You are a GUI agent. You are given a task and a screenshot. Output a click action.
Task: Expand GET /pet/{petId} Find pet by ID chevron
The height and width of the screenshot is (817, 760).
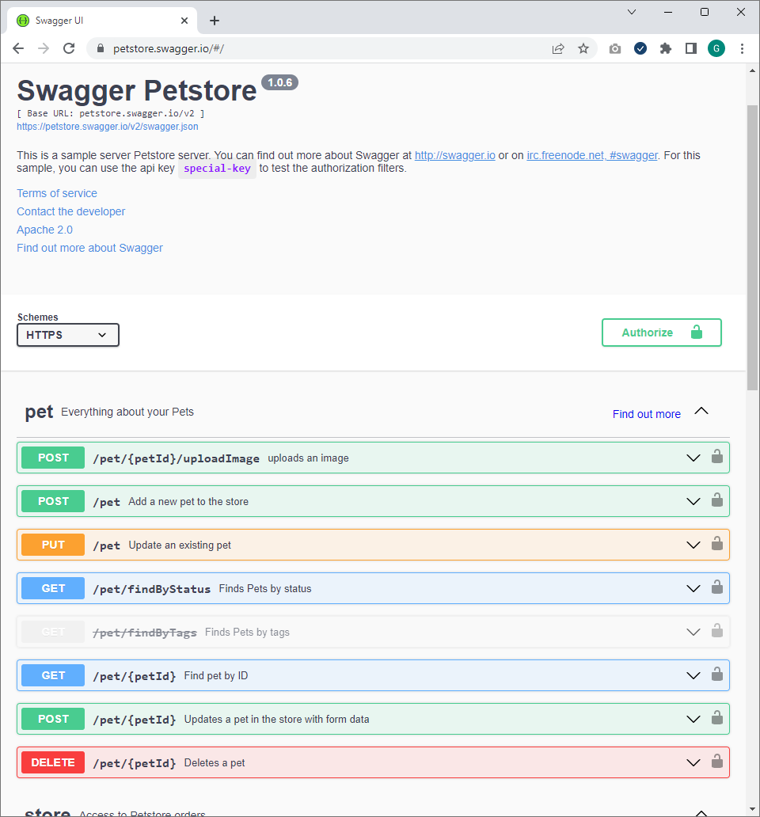(x=693, y=675)
